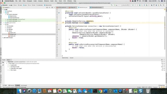Switch to activity_main.xml editor tab

pyautogui.click(x=62, y=8)
